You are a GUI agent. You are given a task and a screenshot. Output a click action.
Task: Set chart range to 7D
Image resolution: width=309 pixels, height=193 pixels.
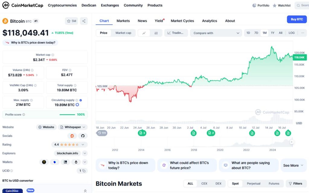point(256,33)
